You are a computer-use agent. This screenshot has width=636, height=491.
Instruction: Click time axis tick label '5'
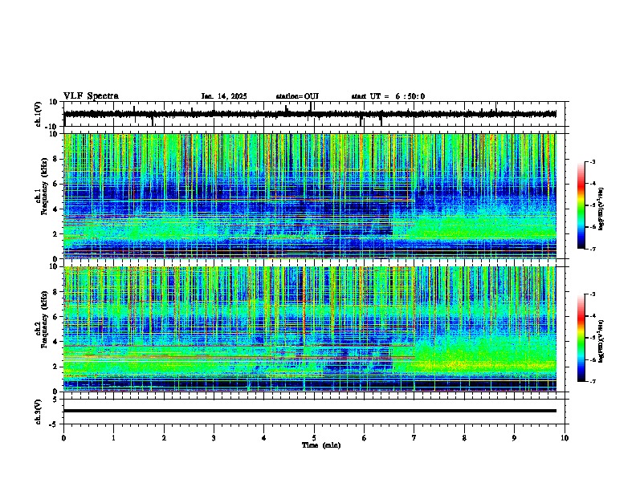click(314, 438)
